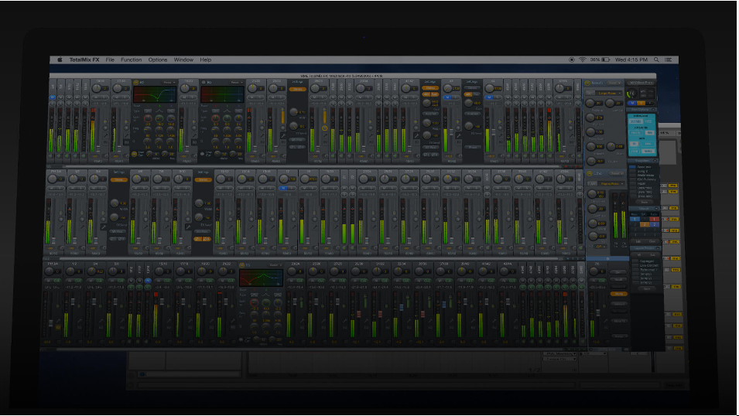Unmute channel 43 blue M button
Image resolution: width=739 pixels, height=416 pixels.
[446, 97]
